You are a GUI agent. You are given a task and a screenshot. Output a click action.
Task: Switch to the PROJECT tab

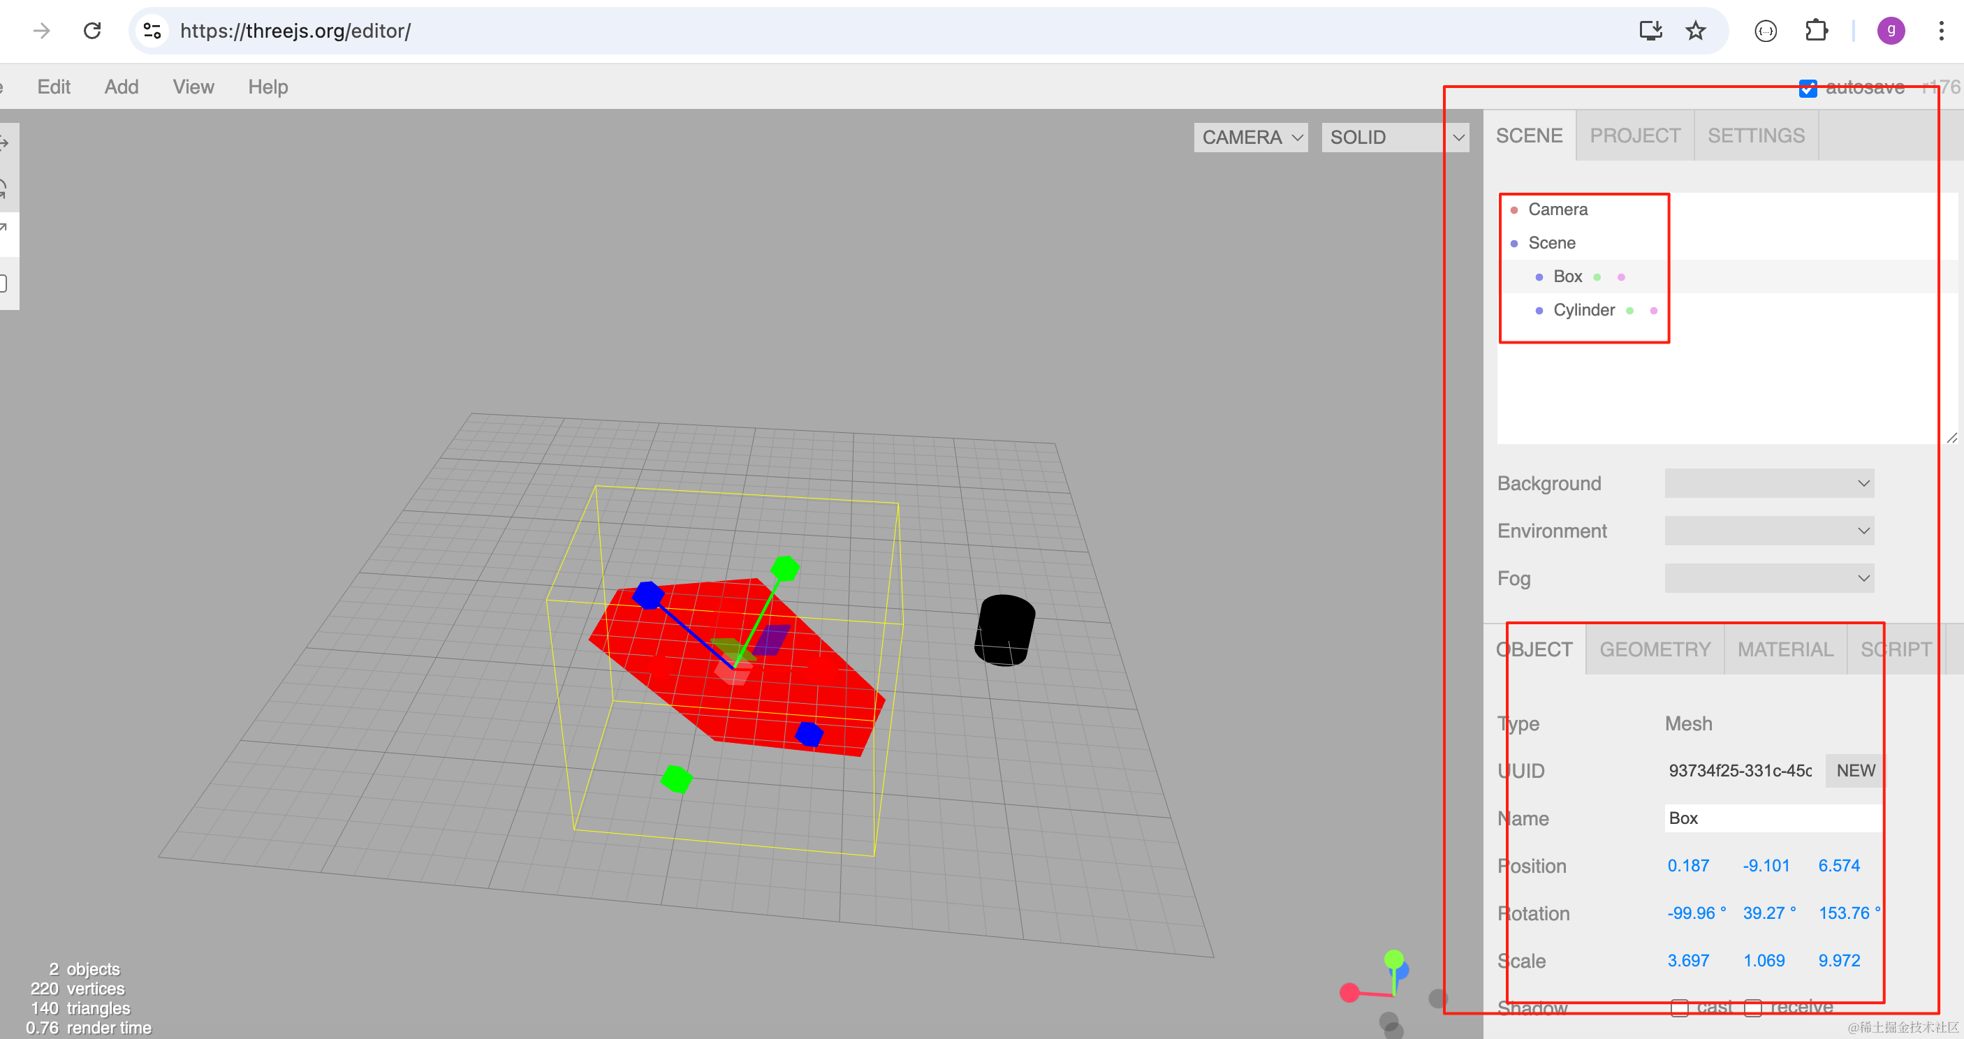pyautogui.click(x=1634, y=135)
